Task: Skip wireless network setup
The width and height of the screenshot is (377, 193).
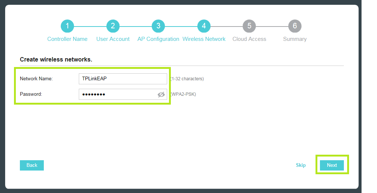Action: [301, 165]
